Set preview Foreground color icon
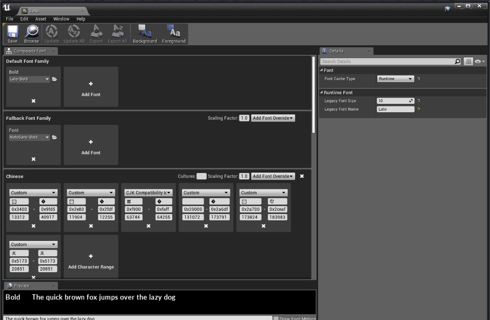The width and height of the screenshot is (490, 320). click(x=174, y=34)
